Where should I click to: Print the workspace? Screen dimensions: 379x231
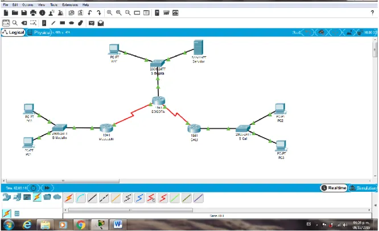pyautogui.click(x=33, y=13)
